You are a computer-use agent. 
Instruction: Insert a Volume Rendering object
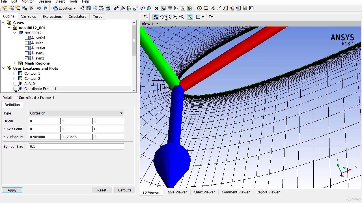click(x=108, y=8)
